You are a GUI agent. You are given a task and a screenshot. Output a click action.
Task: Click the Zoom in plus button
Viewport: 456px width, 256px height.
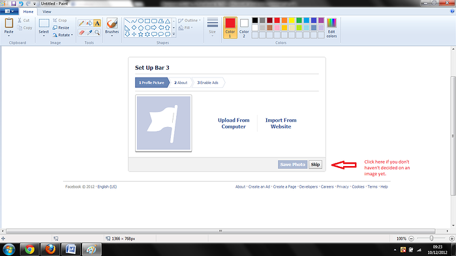click(x=451, y=238)
